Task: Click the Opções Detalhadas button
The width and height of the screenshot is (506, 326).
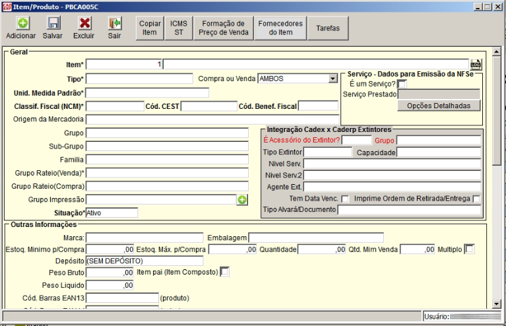Action: [439, 106]
